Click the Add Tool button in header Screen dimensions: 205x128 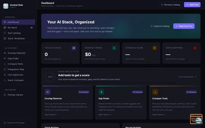pyautogui.click(x=192, y=5)
